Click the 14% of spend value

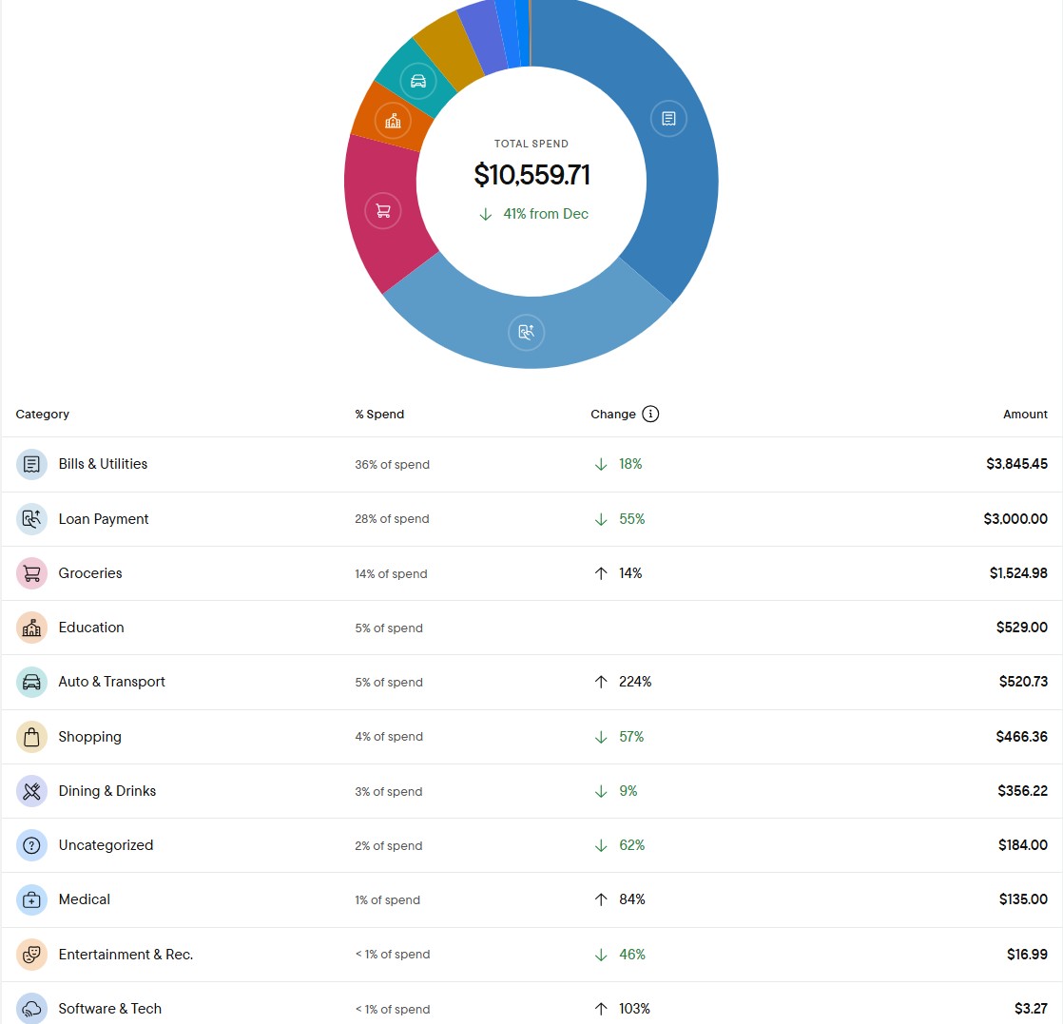pyautogui.click(x=391, y=573)
